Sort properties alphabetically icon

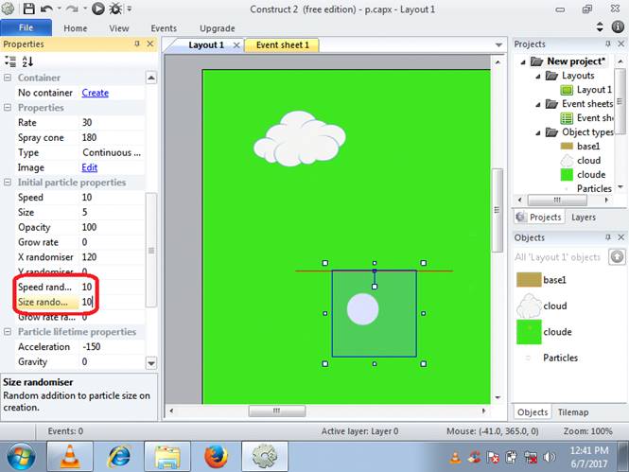click(x=27, y=61)
